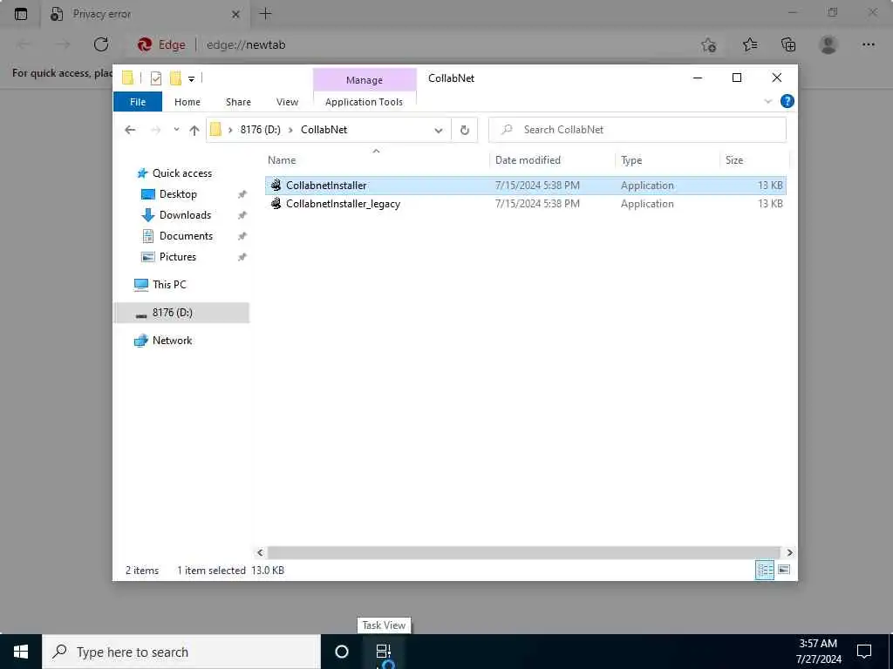Open Edge Collections
The image size is (893, 669).
(x=788, y=44)
